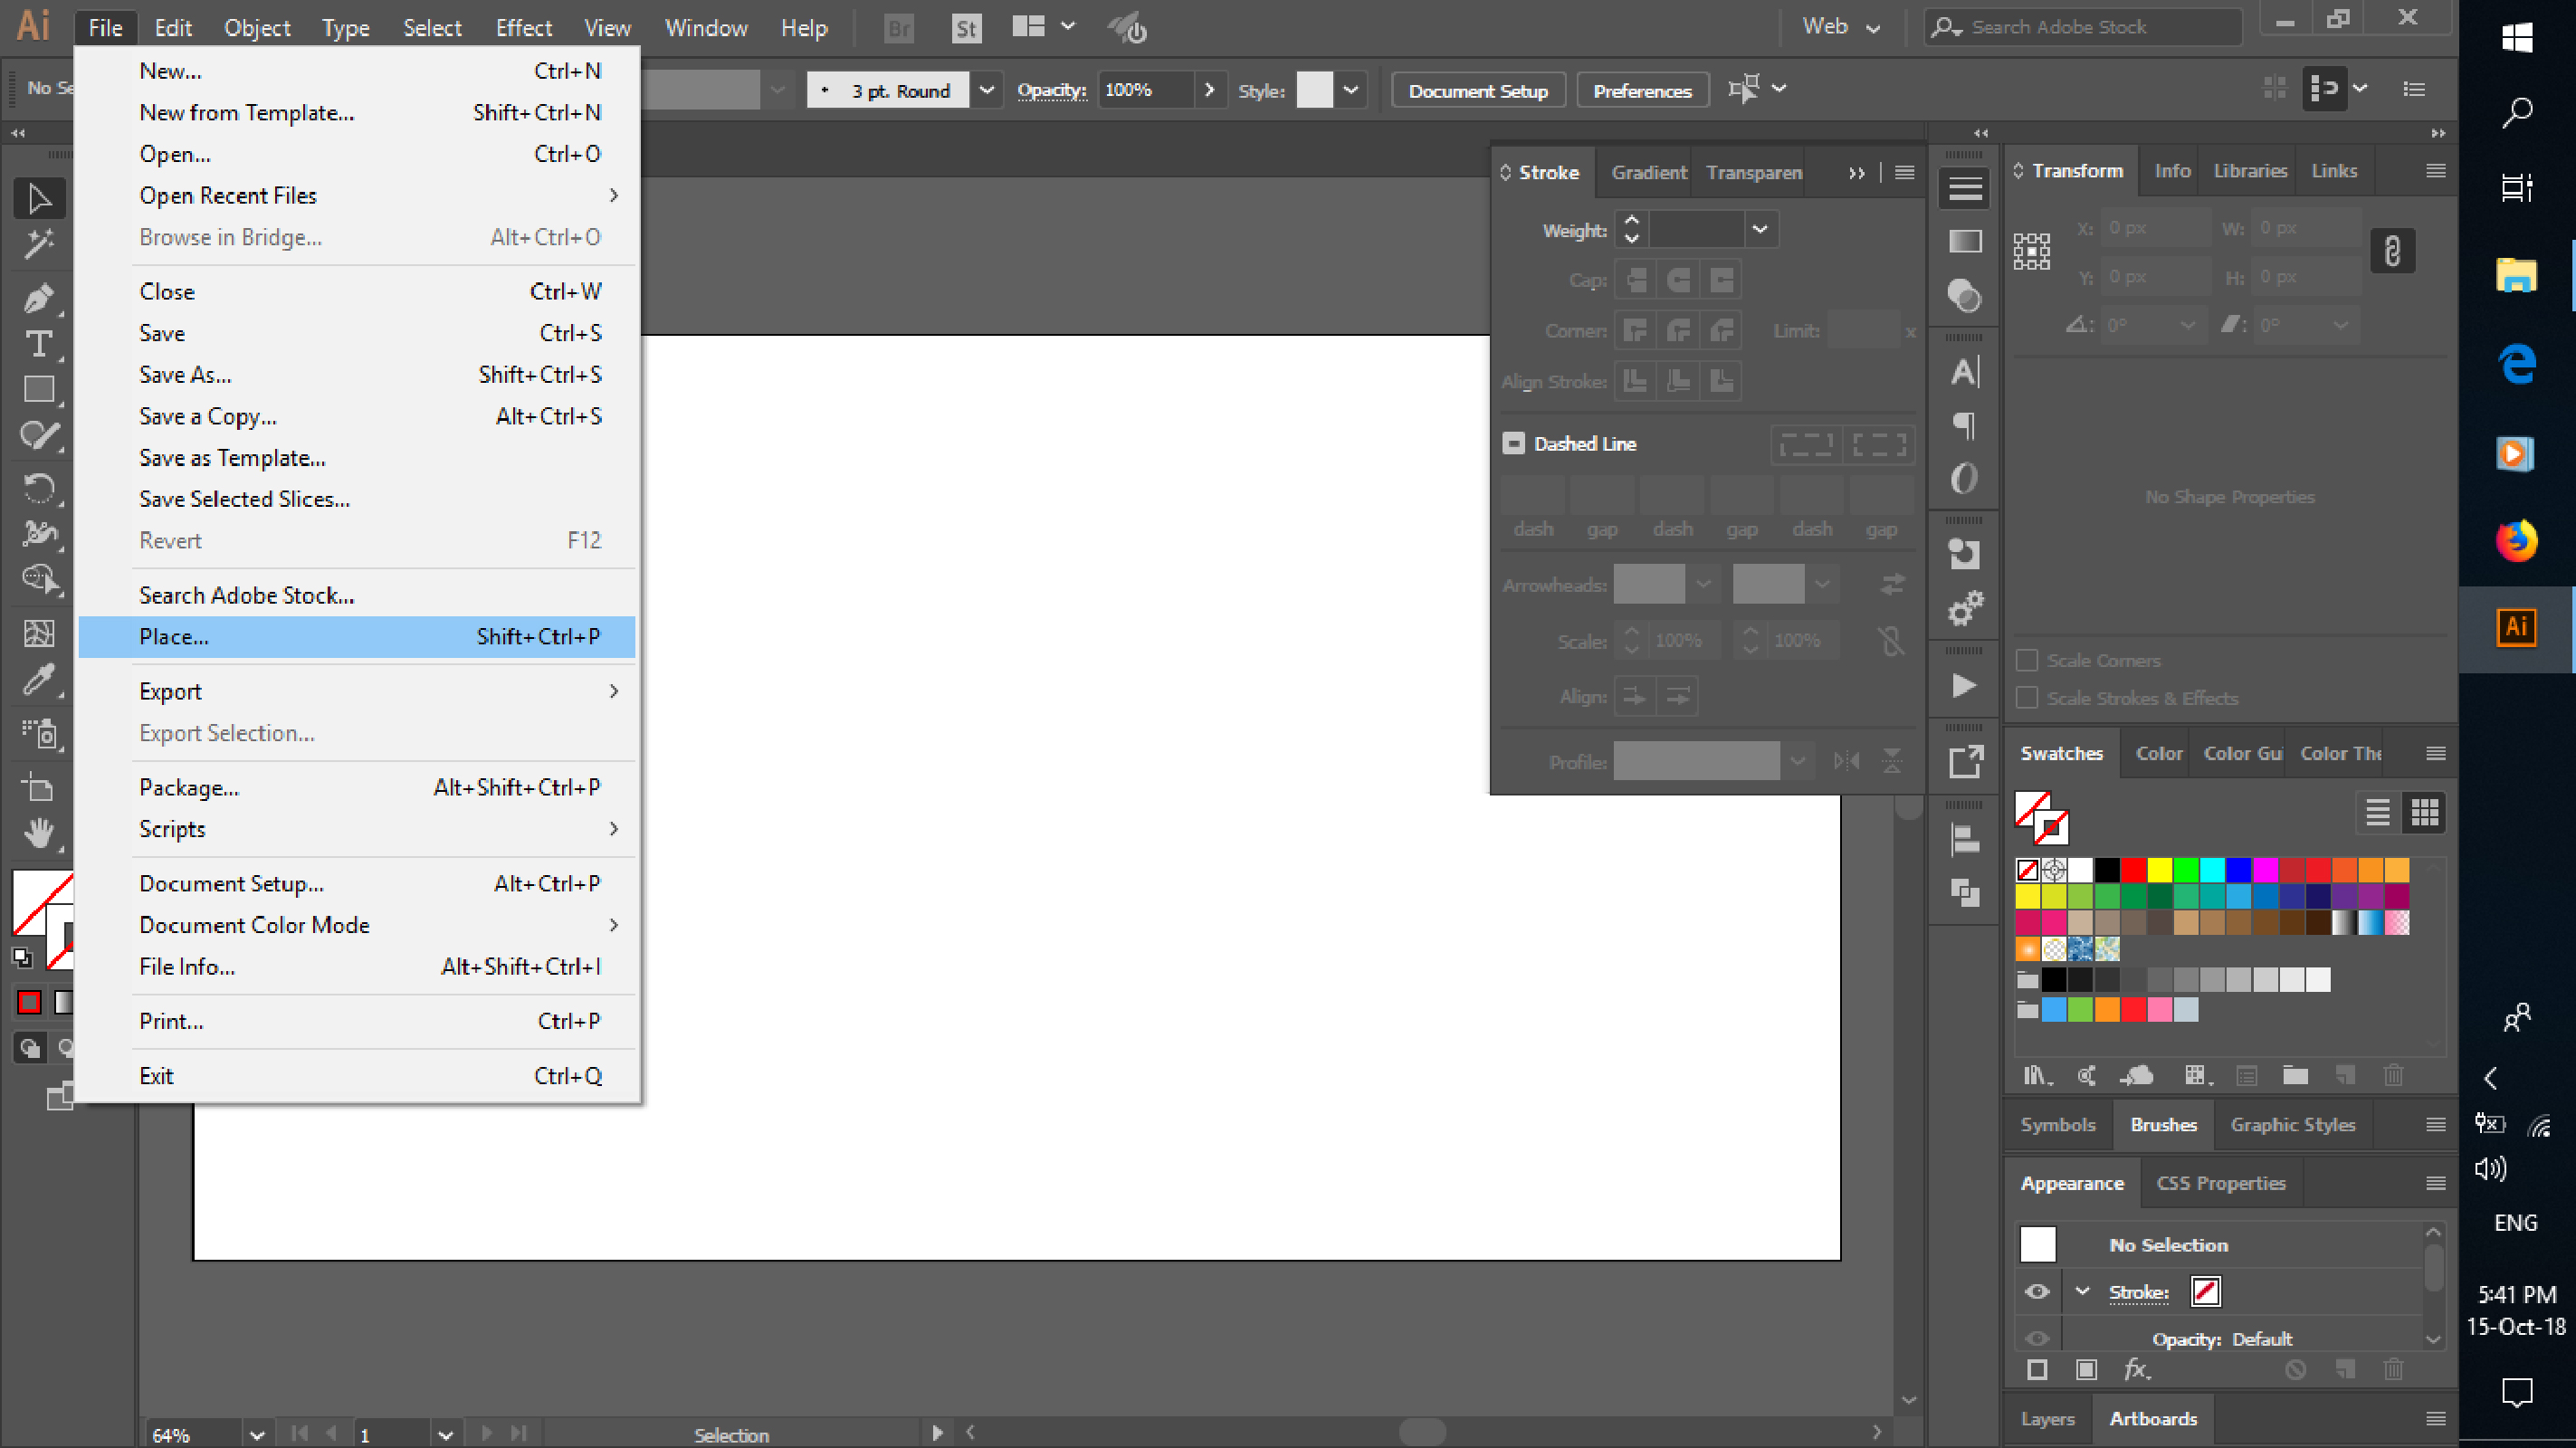Open Swatch Libraries menu icon
This screenshot has height=1448, width=2576.
(2038, 1076)
